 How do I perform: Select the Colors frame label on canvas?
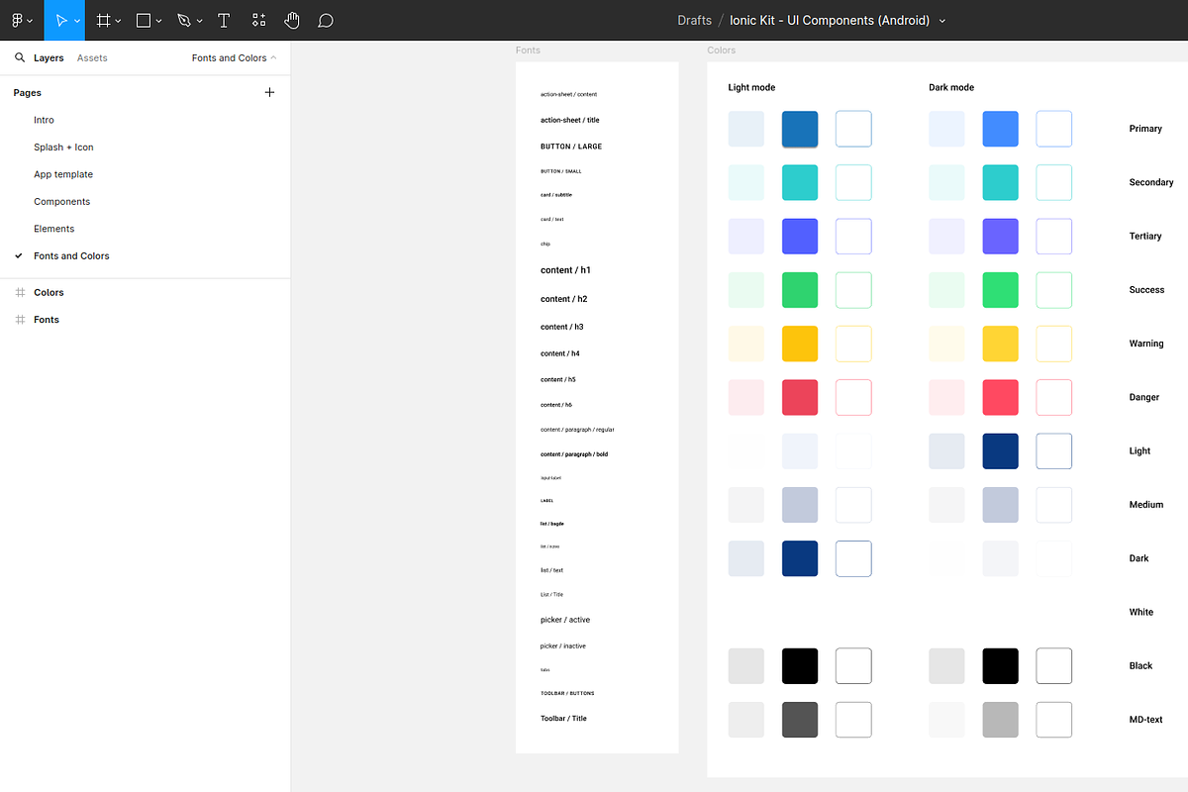(x=721, y=50)
